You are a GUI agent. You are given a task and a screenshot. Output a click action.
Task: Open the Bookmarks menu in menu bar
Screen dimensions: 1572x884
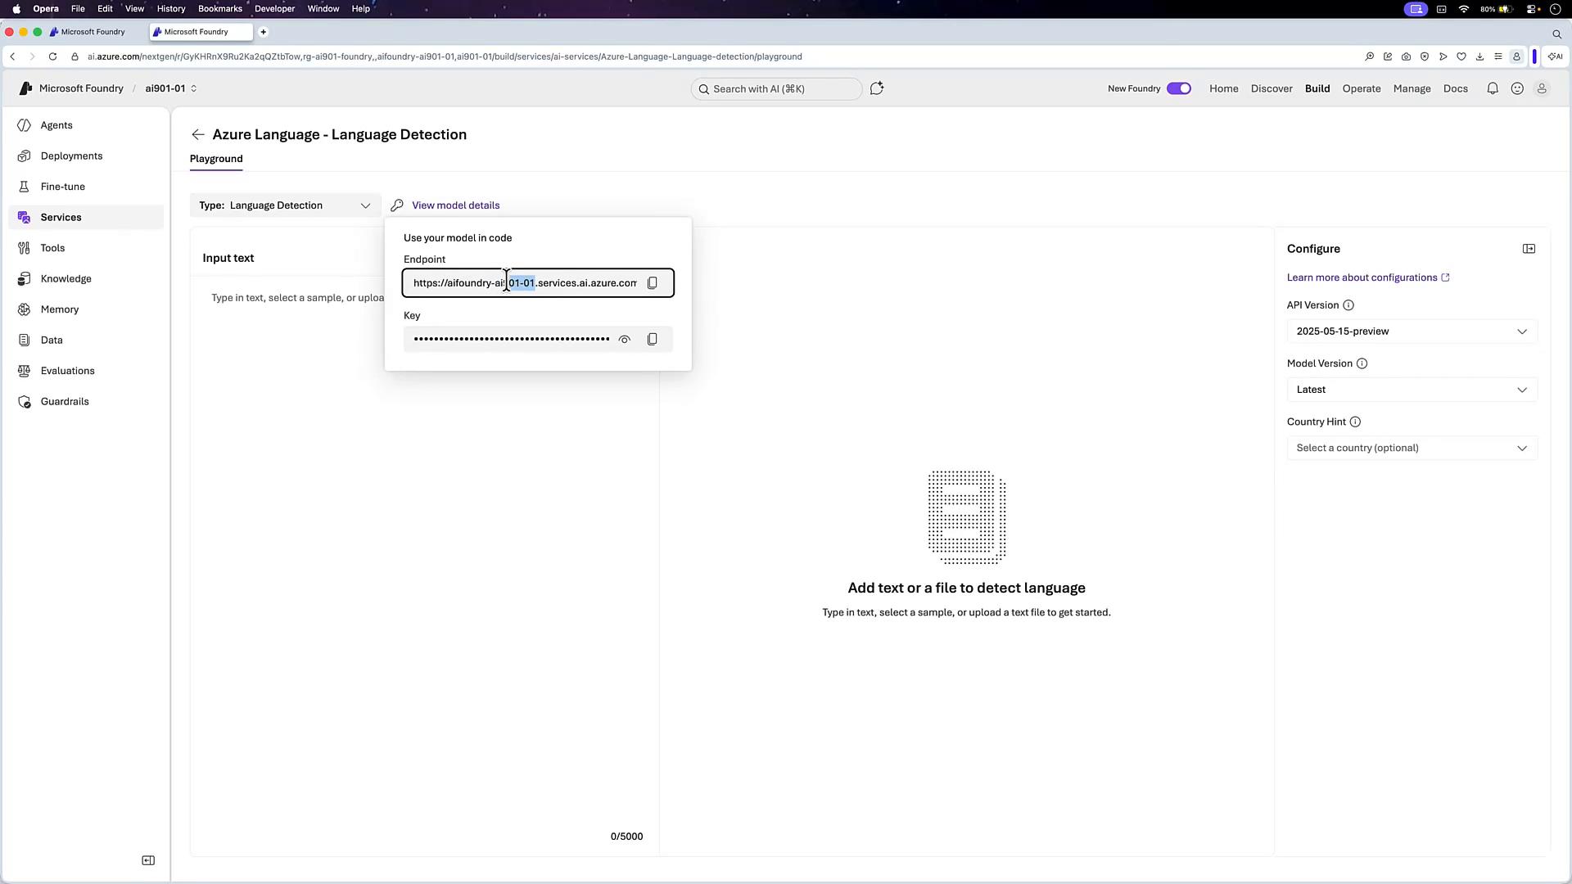click(x=220, y=9)
